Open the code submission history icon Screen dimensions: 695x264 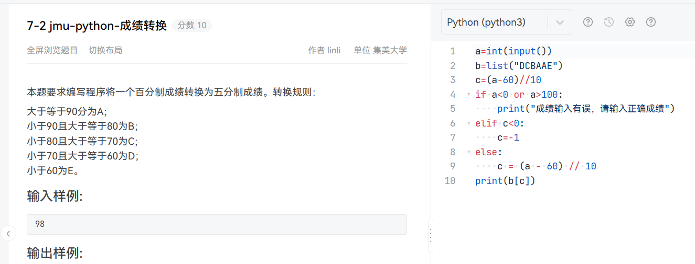tap(609, 22)
